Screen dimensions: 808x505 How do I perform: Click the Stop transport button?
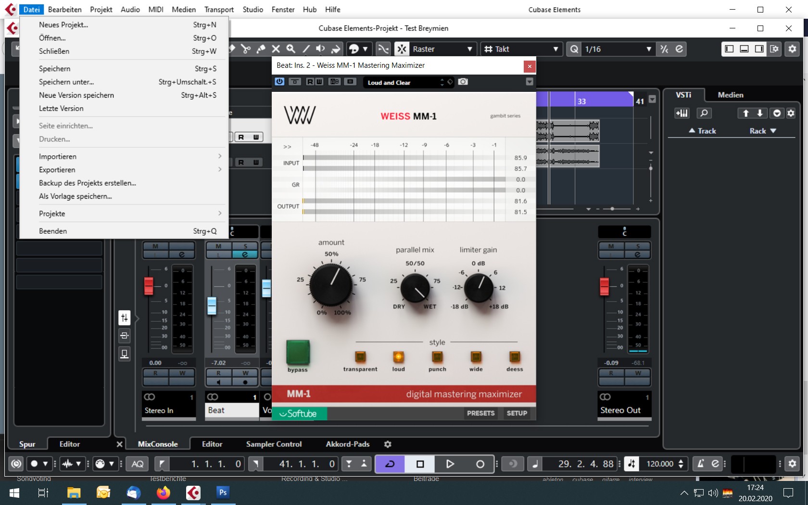420,464
